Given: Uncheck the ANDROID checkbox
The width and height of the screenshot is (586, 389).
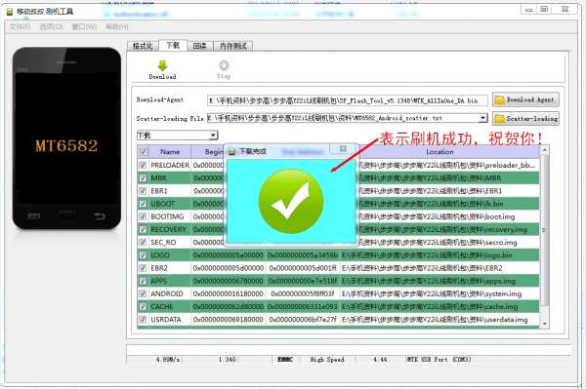Looking at the screenshot, I should click(143, 293).
